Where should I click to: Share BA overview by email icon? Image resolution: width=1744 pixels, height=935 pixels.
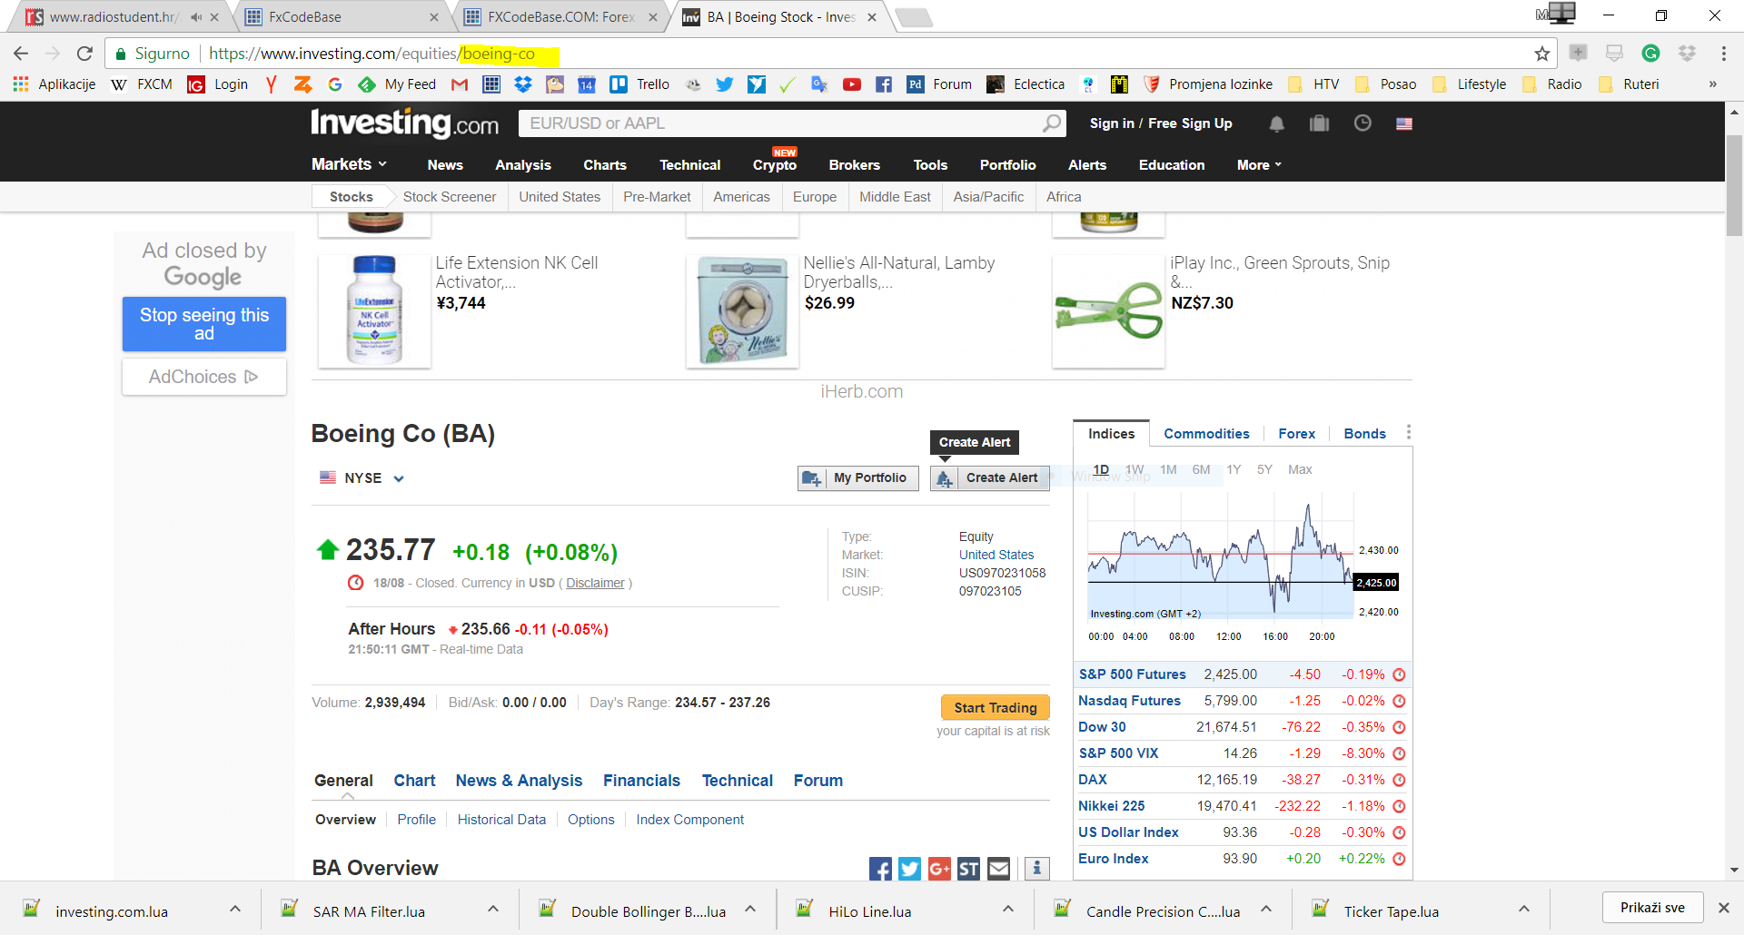(x=998, y=869)
